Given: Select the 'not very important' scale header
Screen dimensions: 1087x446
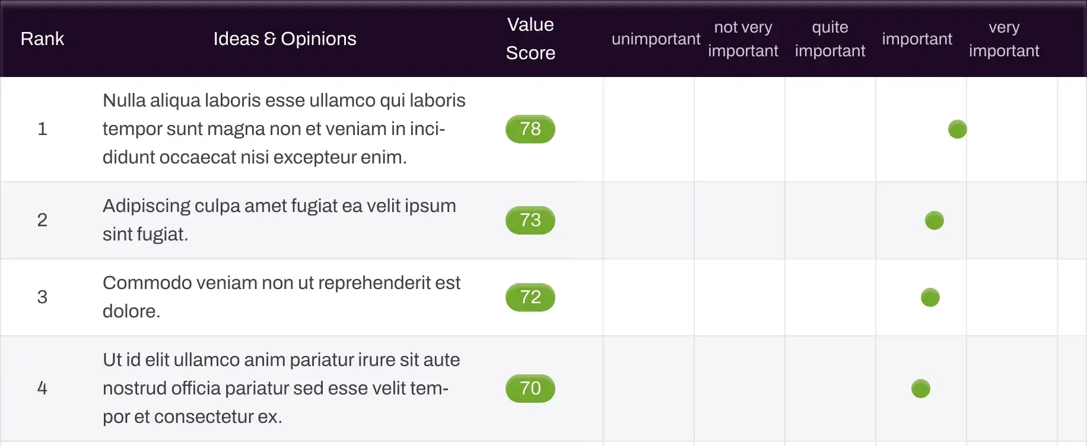Looking at the screenshot, I should click(743, 39).
